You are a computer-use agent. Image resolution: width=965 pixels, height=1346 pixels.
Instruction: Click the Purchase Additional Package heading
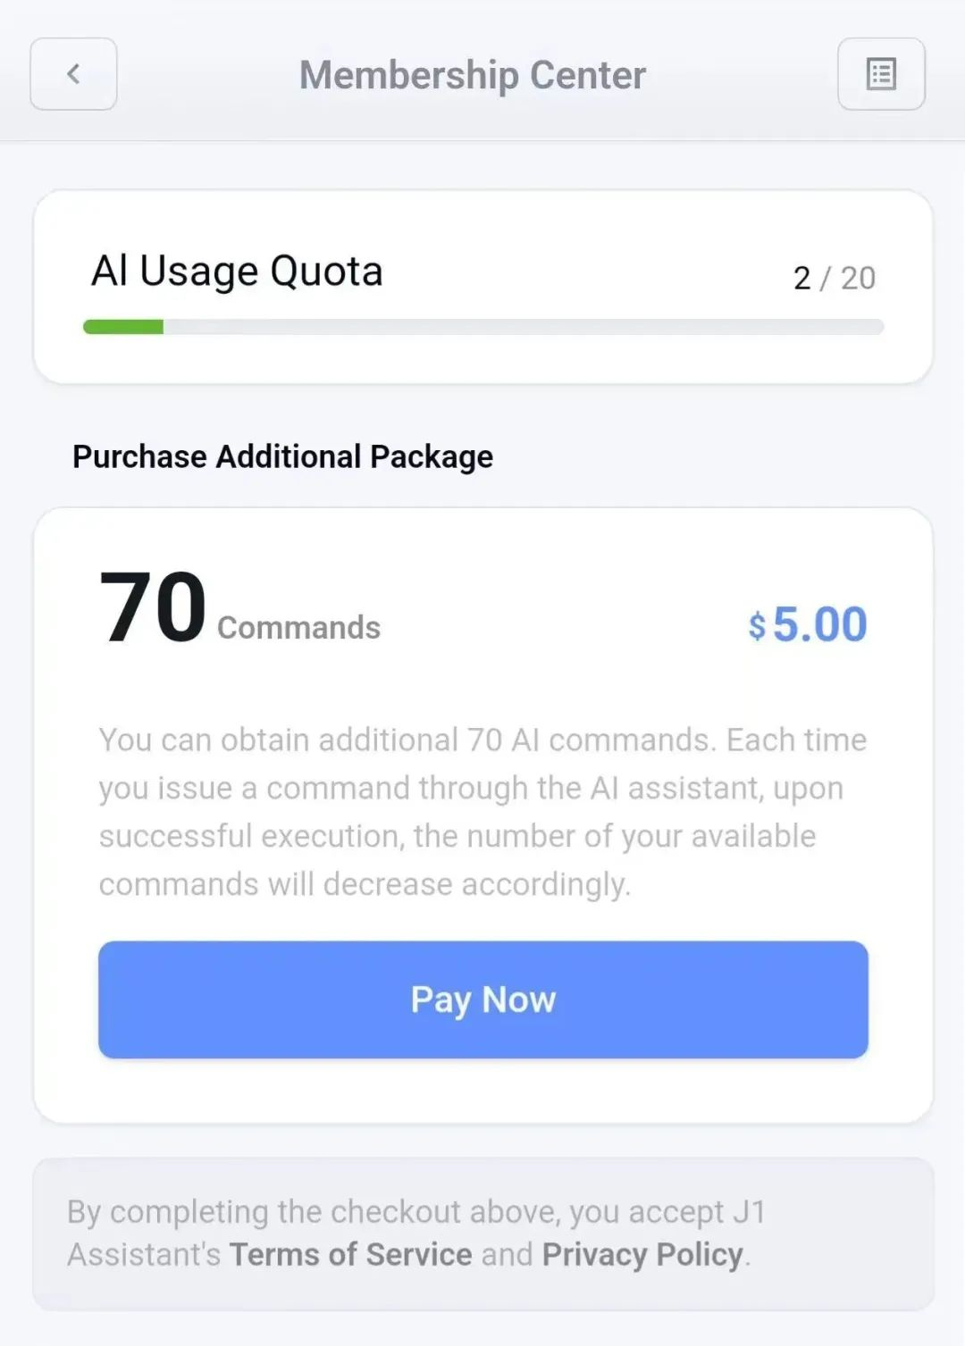tap(282, 456)
